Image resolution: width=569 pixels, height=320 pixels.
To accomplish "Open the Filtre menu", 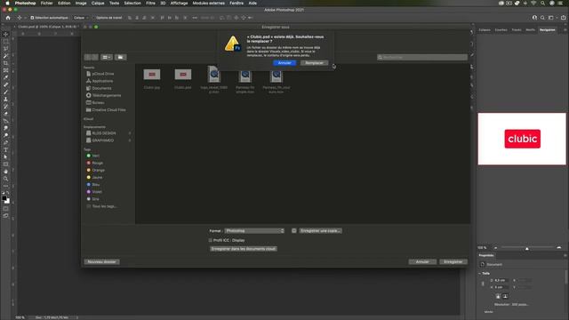I will [x=150, y=3].
